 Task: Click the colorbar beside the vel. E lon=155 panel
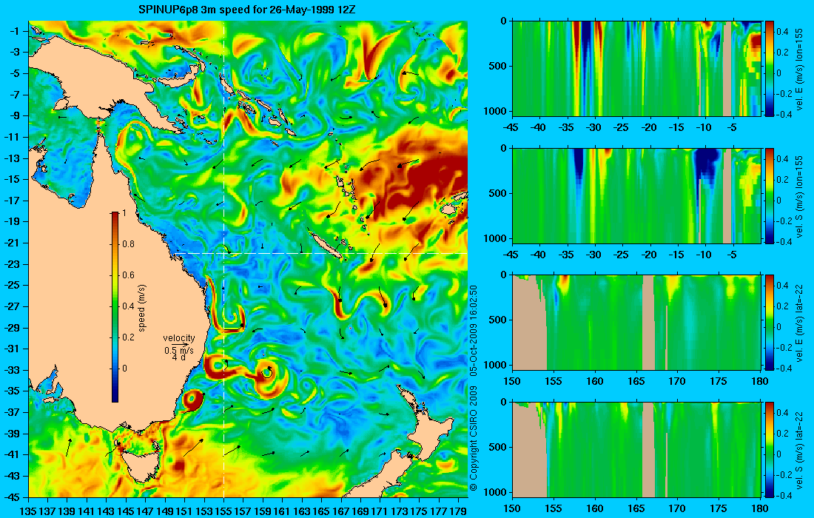pos(770,68)
